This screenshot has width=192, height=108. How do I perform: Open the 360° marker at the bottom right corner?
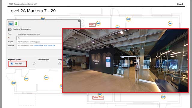click(163, 97)
